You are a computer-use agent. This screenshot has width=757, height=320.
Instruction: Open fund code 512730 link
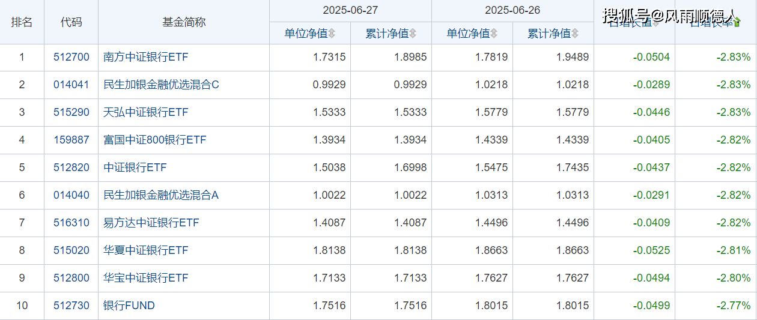71,306
